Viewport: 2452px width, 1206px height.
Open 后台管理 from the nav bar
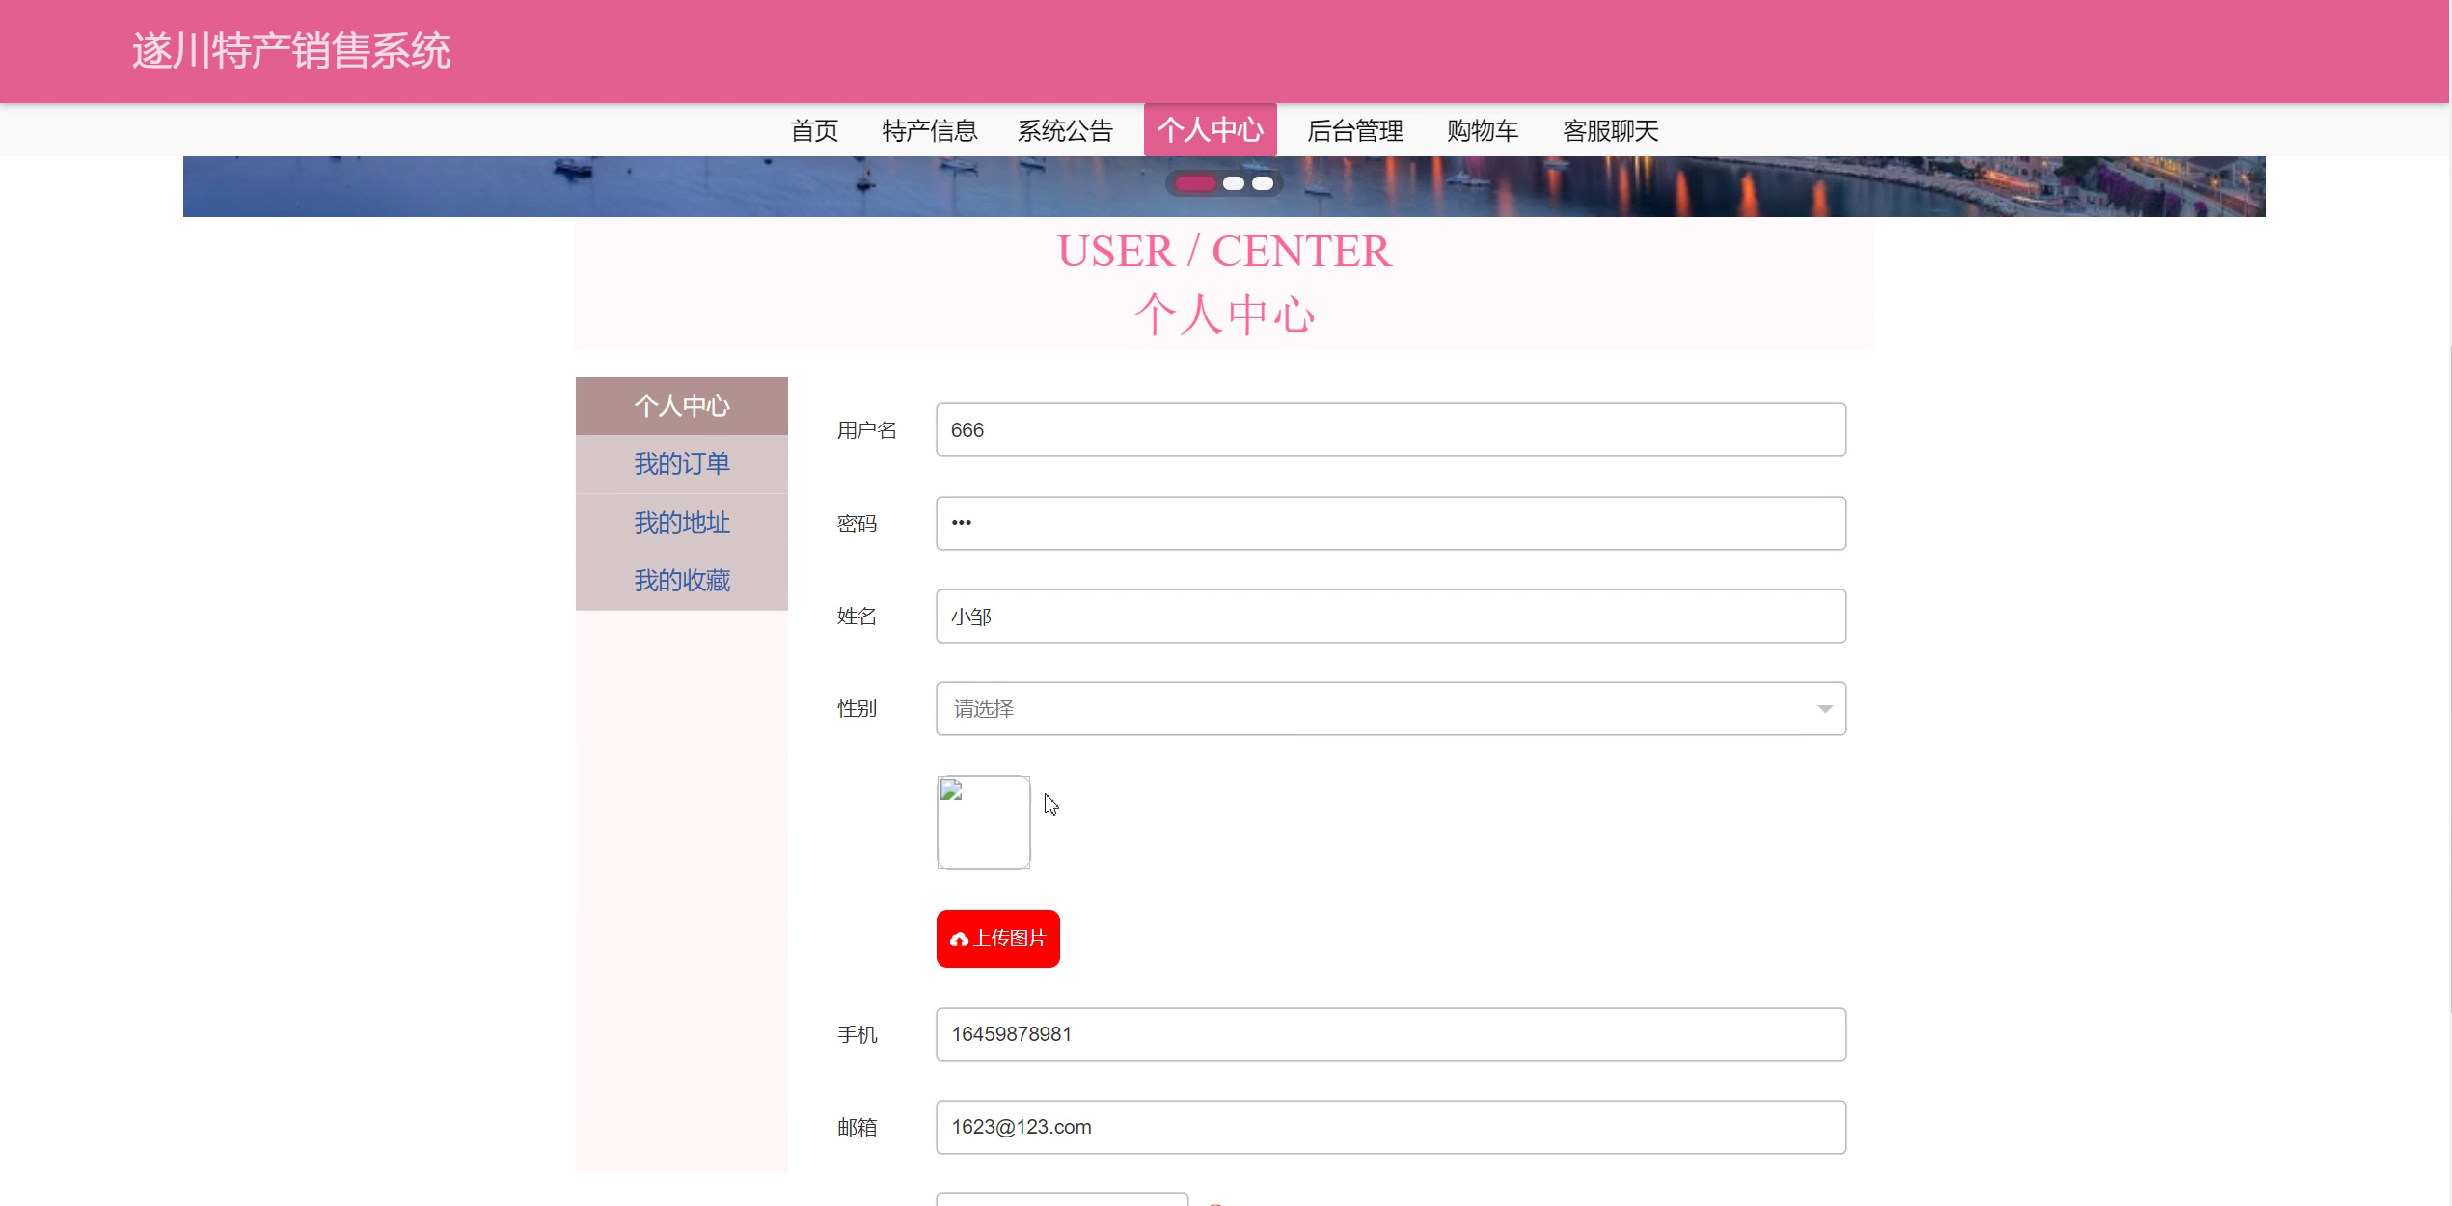coord(1354,130)
